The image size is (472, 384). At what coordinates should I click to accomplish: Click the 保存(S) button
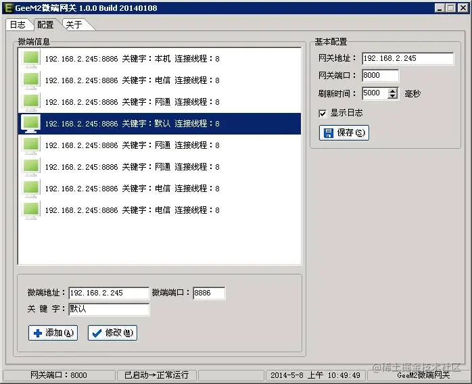[x=344, y=133]
